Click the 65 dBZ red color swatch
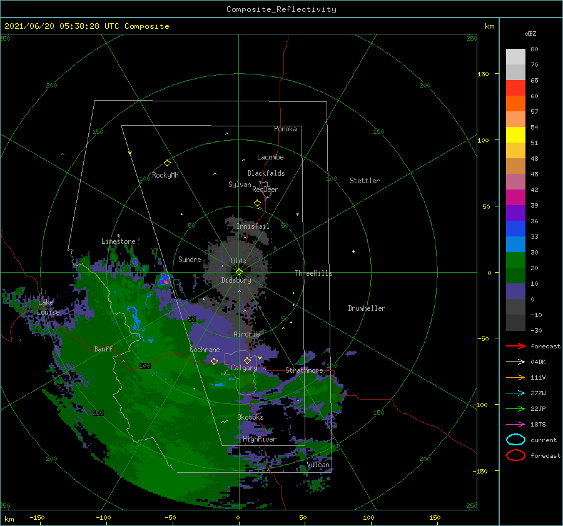The height and width of the screenshot is (526, 563). tap(515, 88)
